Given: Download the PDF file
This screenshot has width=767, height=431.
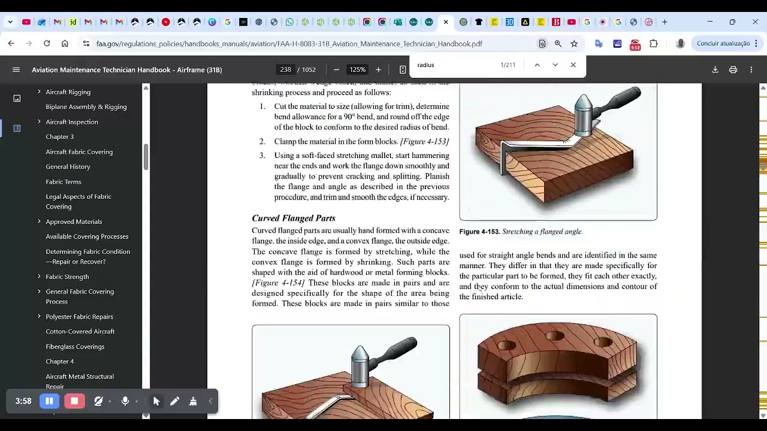Looking at the screenshot, I should coord(715,69).
